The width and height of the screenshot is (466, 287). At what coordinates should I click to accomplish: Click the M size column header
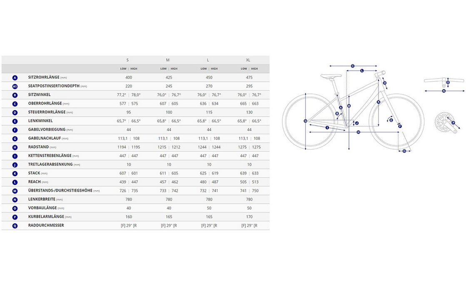[168, 60]
